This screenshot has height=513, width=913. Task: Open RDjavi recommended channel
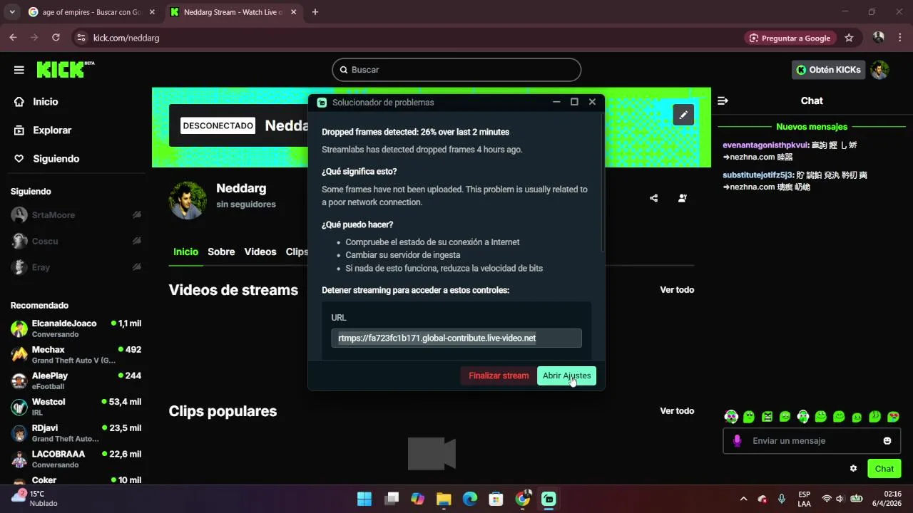tap(76, 433)
